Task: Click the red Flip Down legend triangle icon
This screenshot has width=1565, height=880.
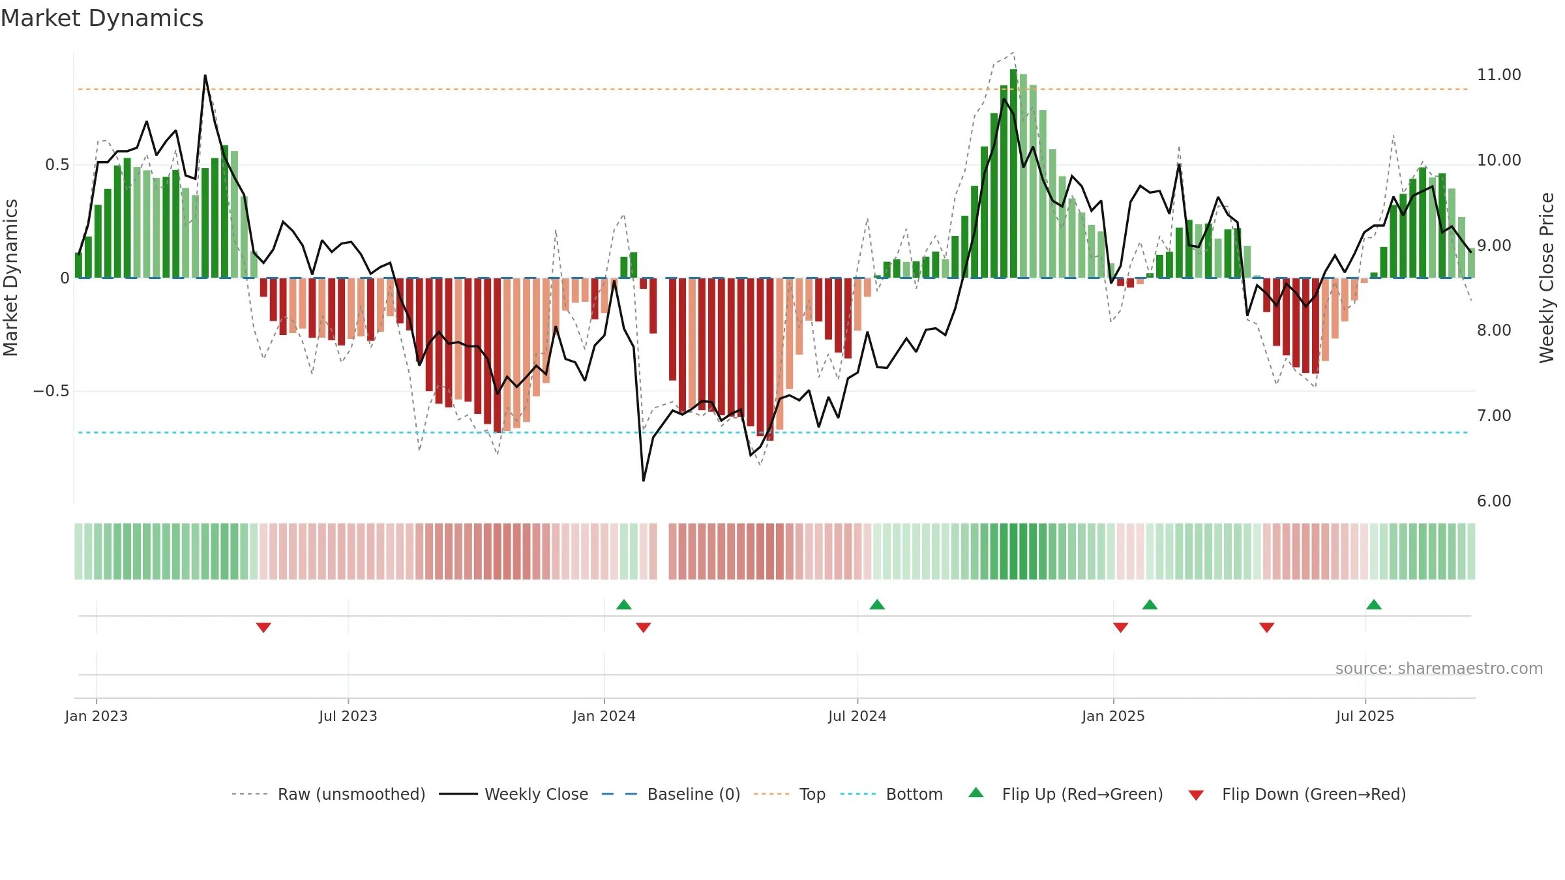Action: [1196, 795]
